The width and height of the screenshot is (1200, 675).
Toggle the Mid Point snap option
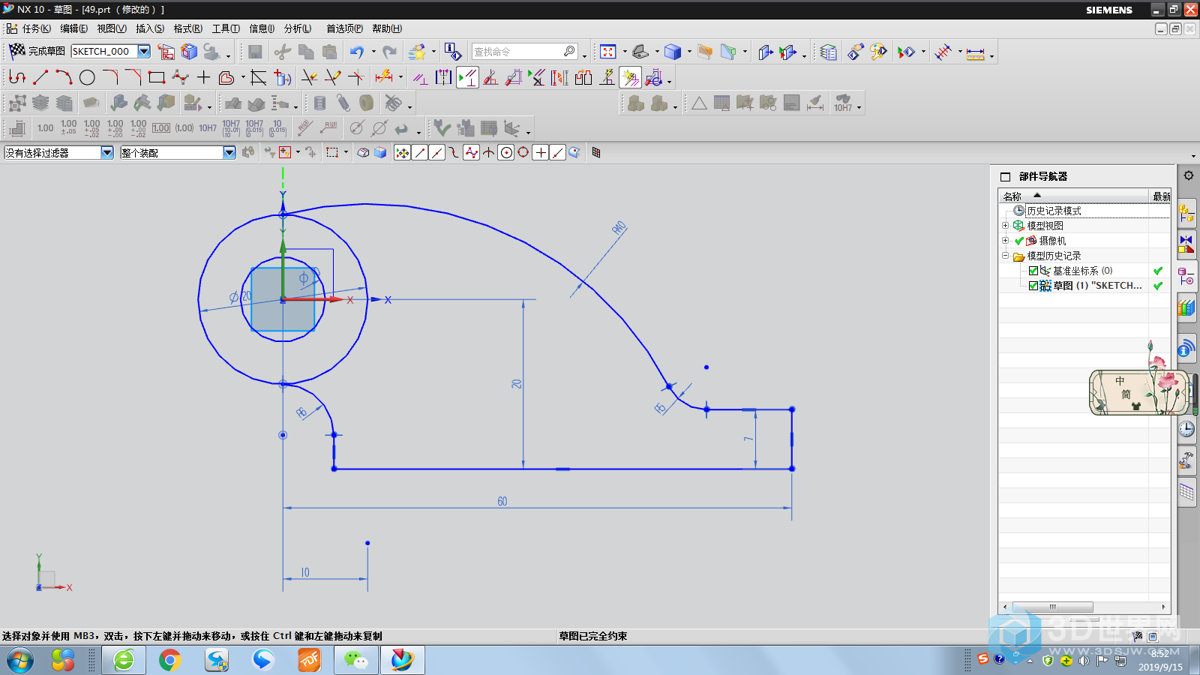tap(437, 153)
